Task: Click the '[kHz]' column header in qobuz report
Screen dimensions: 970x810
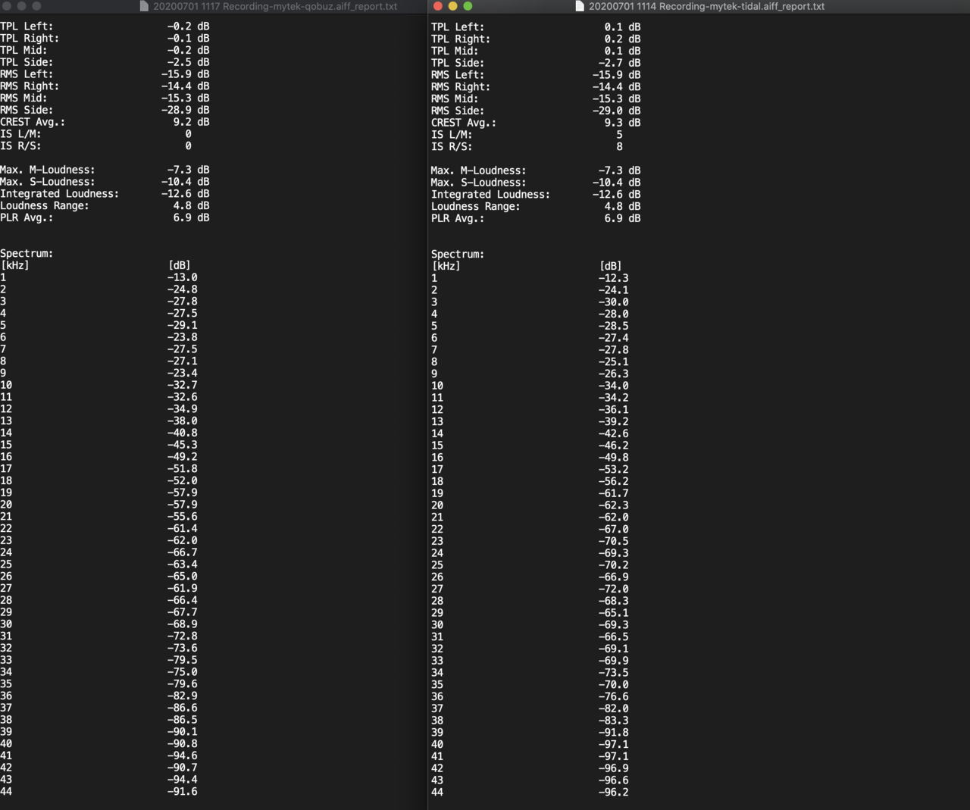Action: point(15,265)
